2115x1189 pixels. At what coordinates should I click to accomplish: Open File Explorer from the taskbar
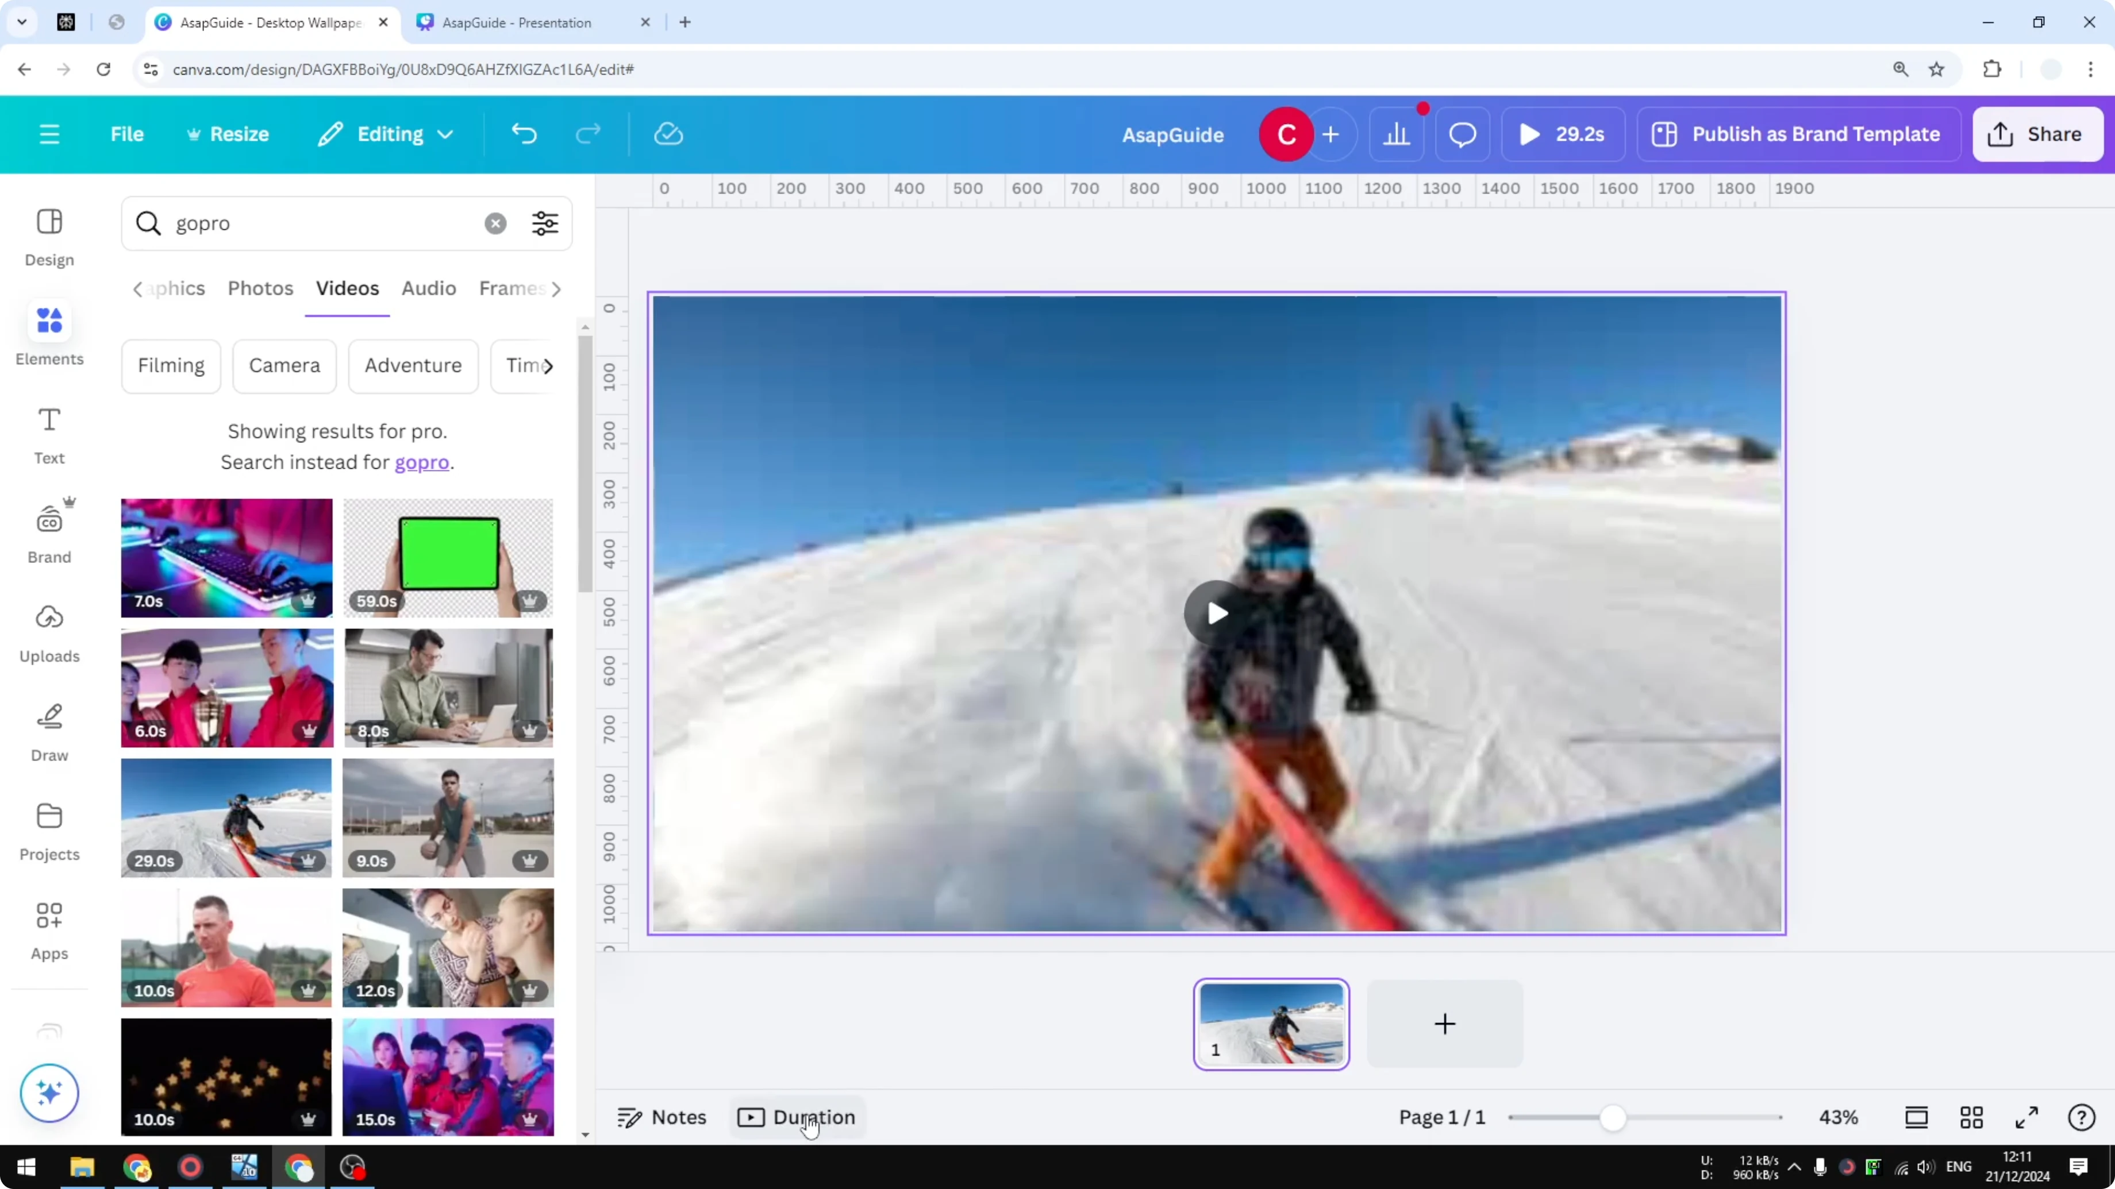click(81, 1167)
